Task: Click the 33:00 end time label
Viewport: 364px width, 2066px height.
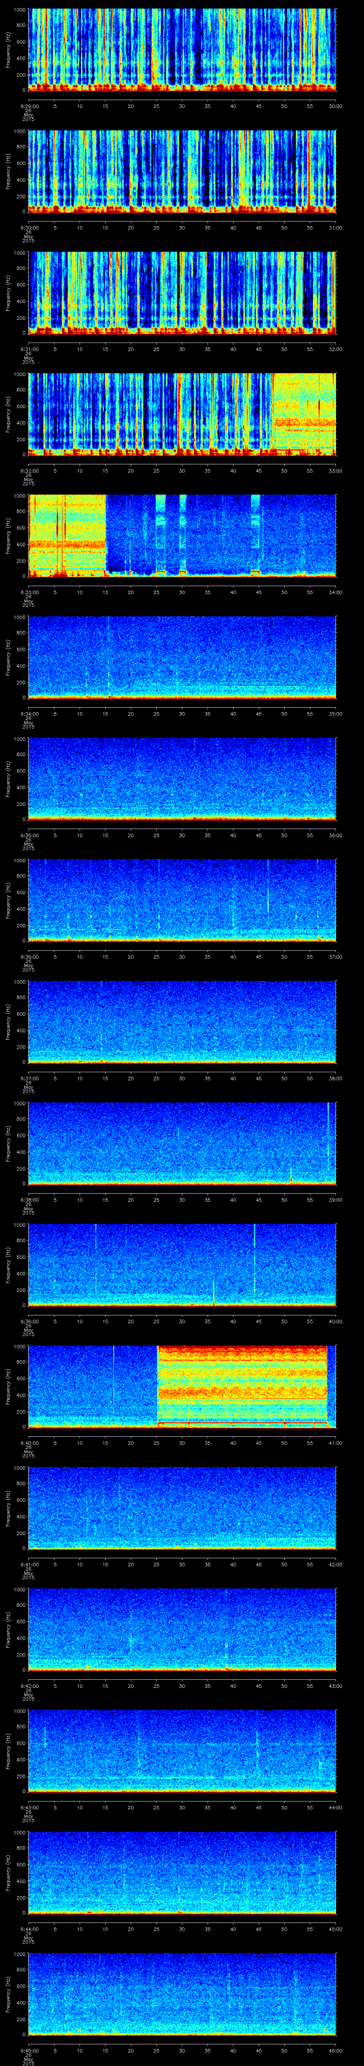Action: coord(335,471)
